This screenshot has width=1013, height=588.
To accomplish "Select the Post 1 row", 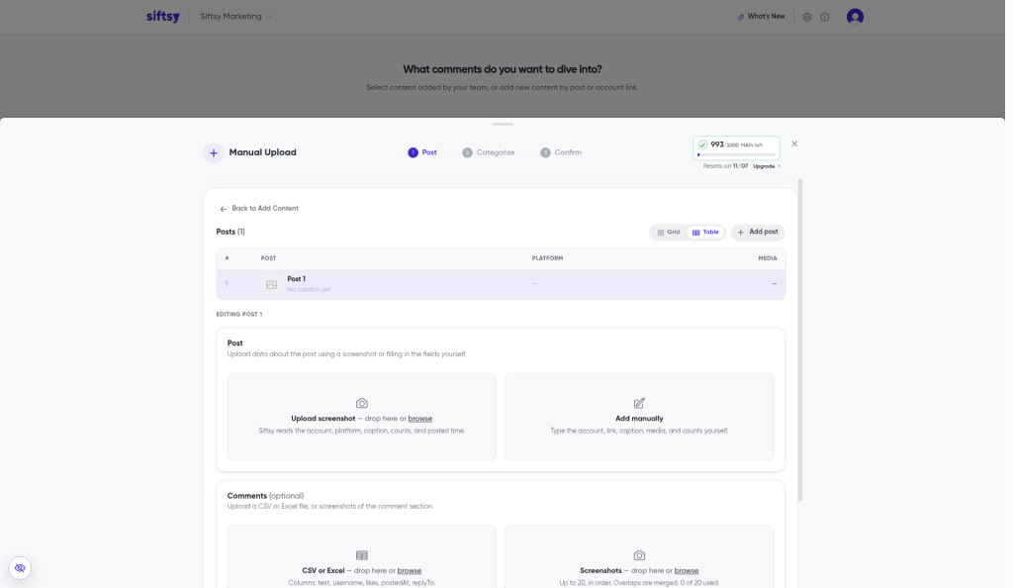I will point(501,284).
